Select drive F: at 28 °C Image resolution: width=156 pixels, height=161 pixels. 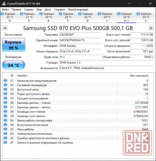point(68,17)
